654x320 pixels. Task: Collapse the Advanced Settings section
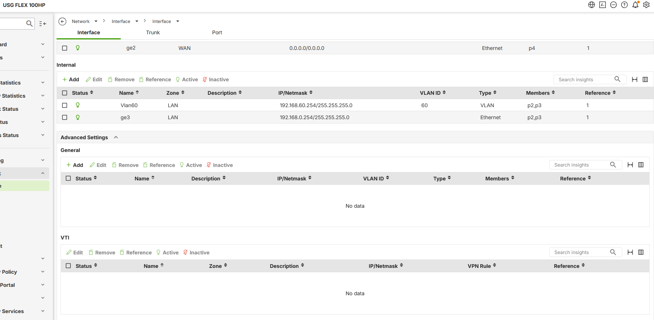116,137
